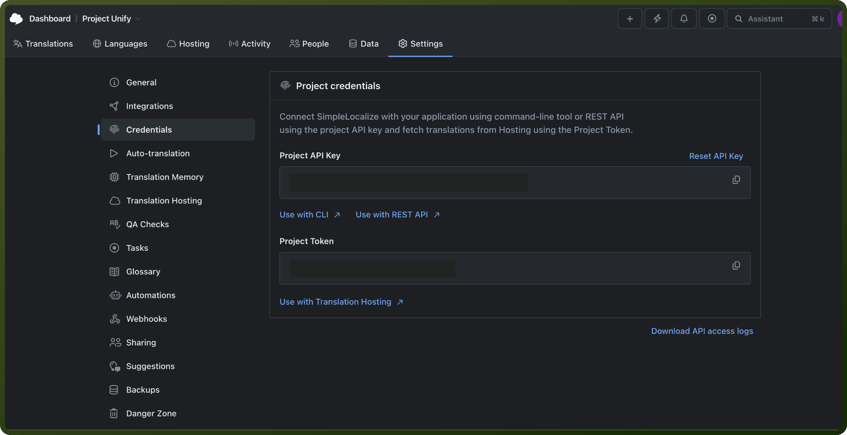Click Reset API Key link

716,156
